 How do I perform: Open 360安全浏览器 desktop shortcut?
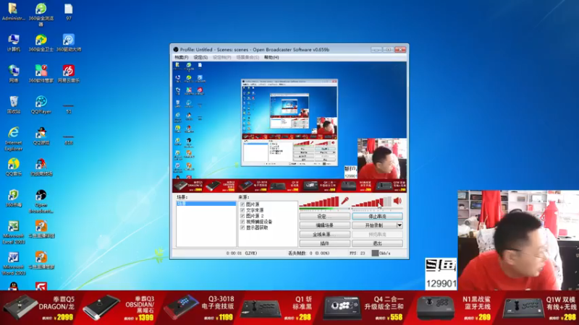coord(41,14)
